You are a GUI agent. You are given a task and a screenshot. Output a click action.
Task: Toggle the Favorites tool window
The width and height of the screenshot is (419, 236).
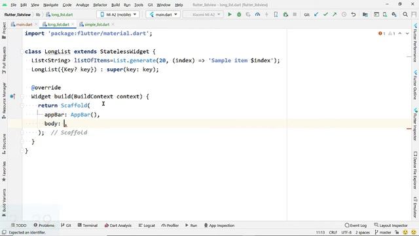[x=4, y=172]
